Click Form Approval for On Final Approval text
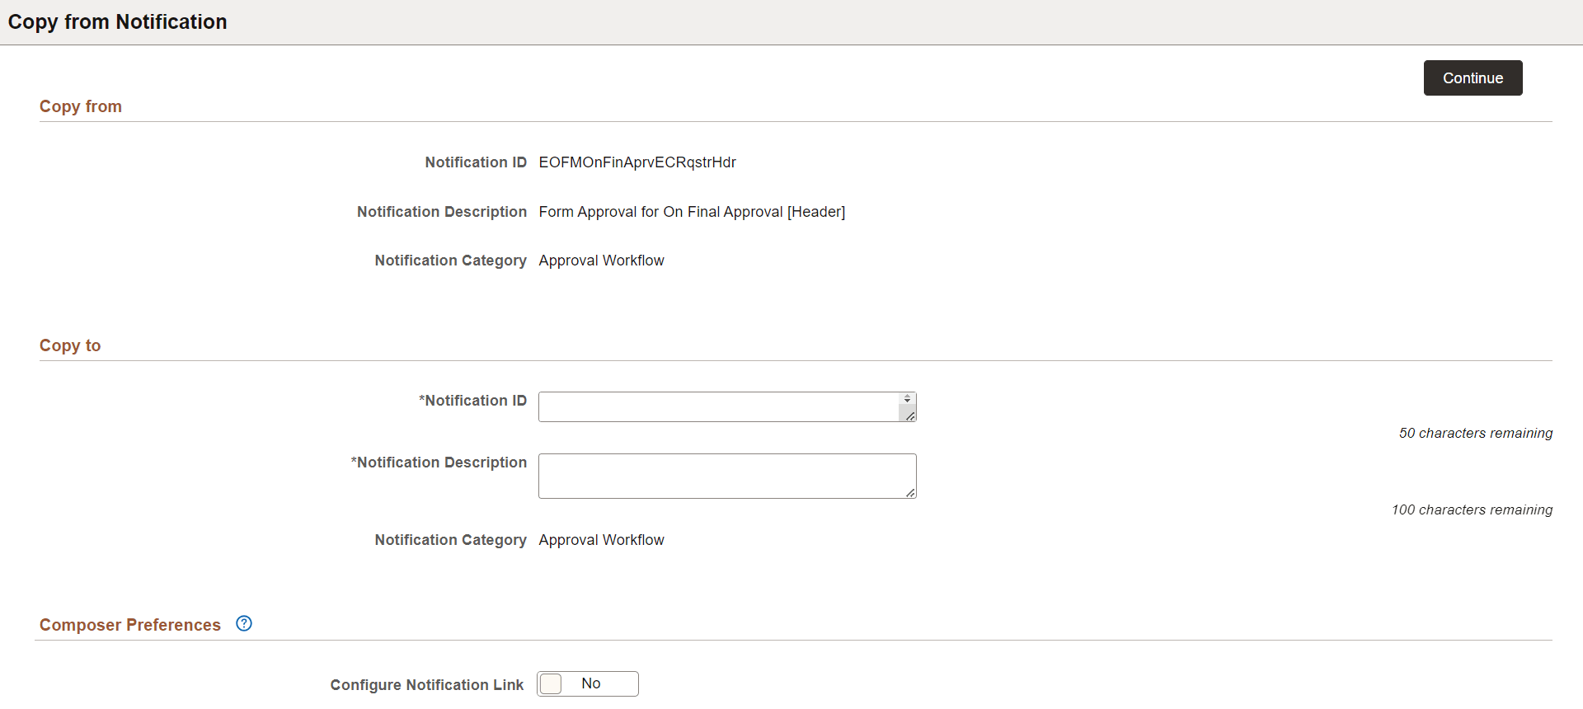1583x709 pixels. pyautogui.click(x=661, y=212)
